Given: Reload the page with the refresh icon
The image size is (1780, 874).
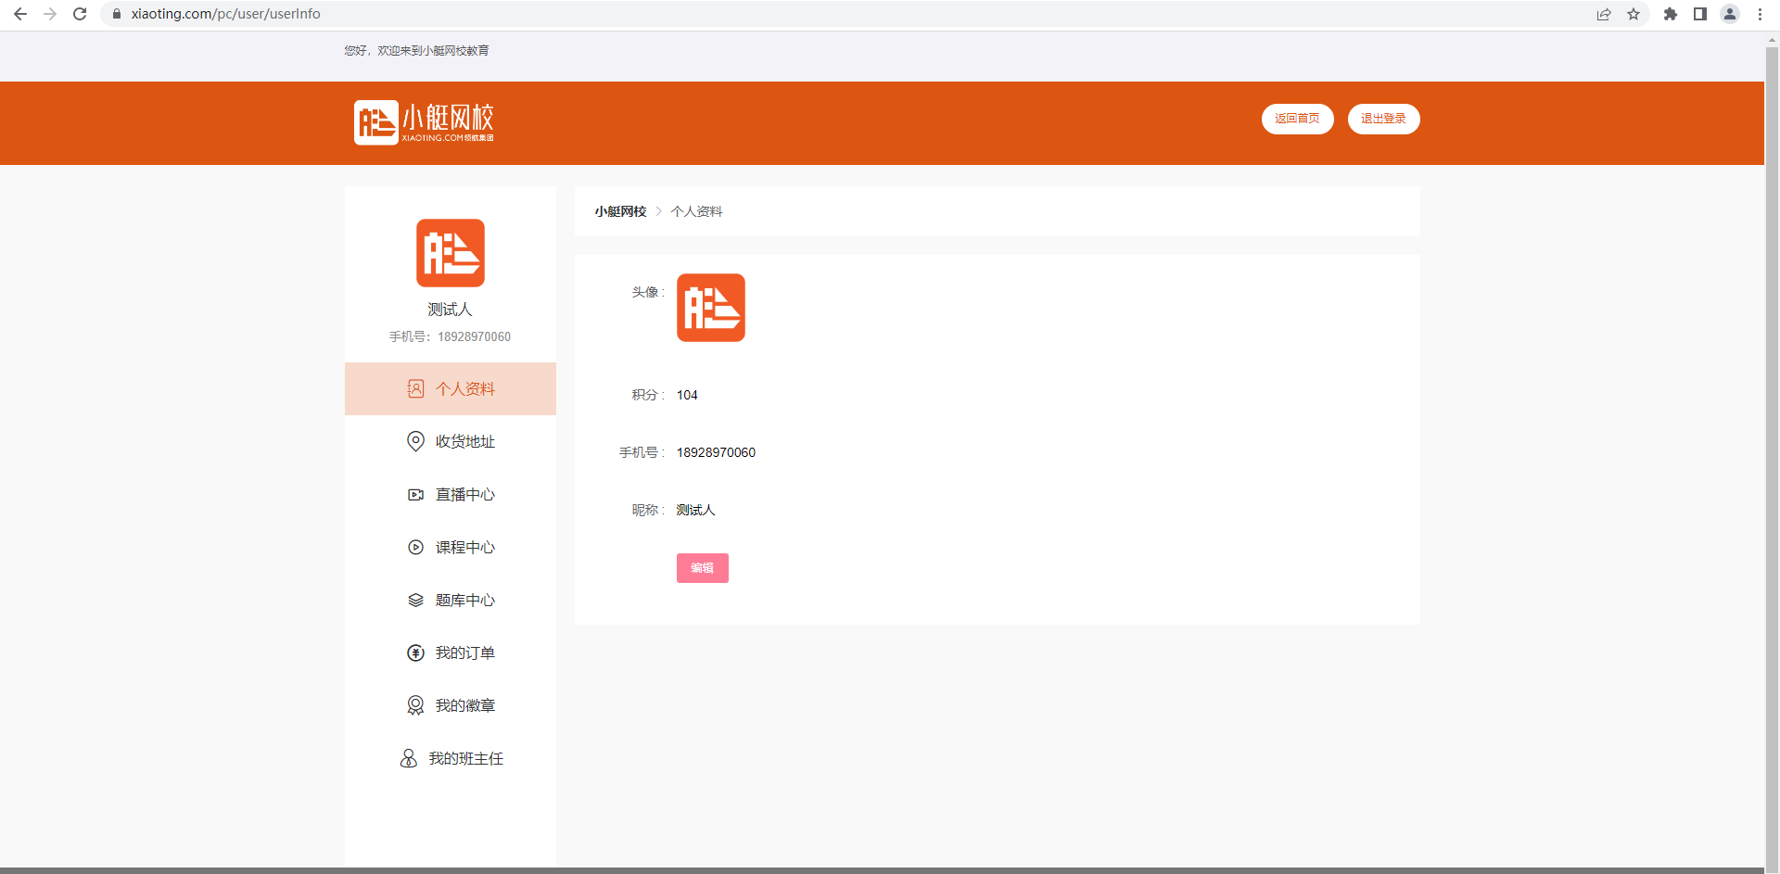Looking at the screenshot, I should pyautogui.click(x=80, y=14).
